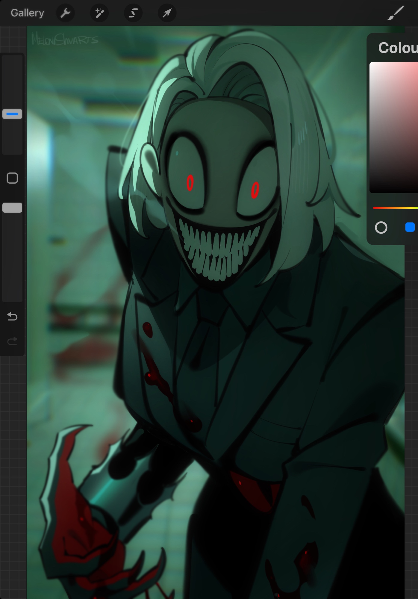This screenshot has width=418, height=599.
Task: Tap the character's right red pupil
Action: click(255, 190)
